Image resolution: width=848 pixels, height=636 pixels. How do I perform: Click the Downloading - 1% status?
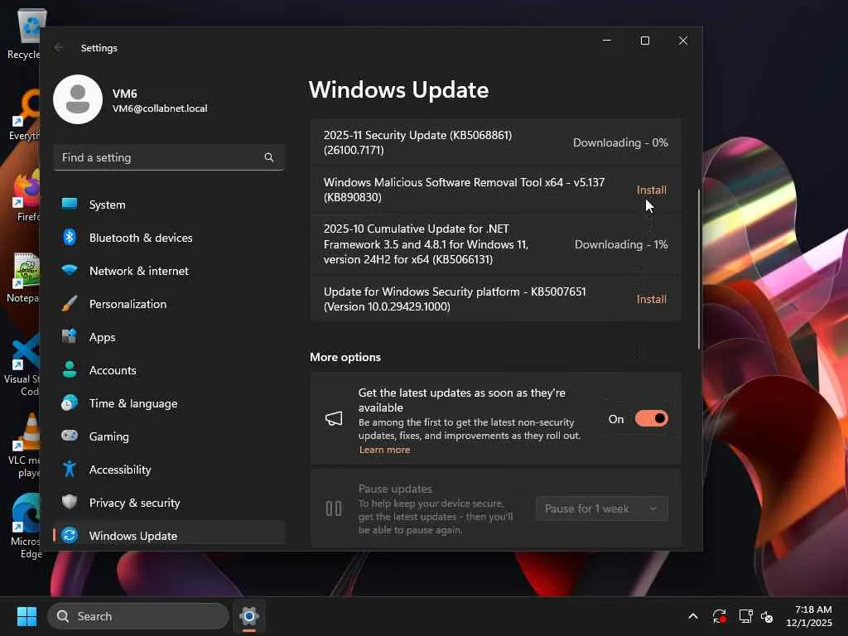point(621,244)
